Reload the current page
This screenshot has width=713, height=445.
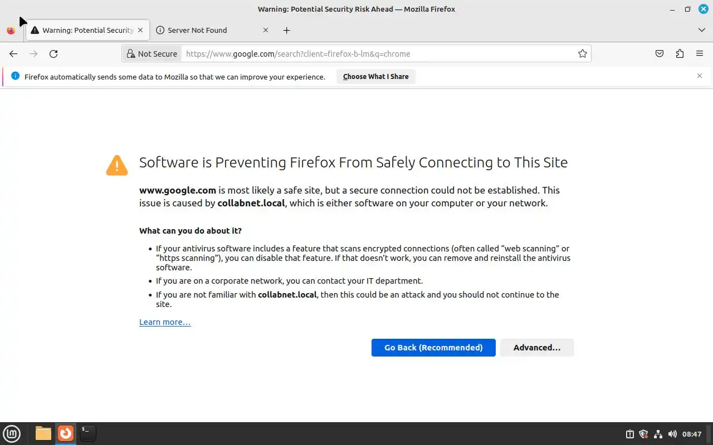click(x=53, y=54)
